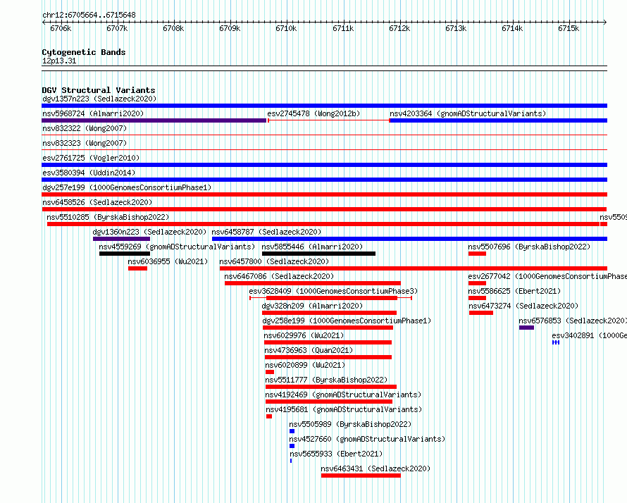Click nsv6036955 (Wu2021) label
This screenshot has width=627, height=503.
pos(168,261)
